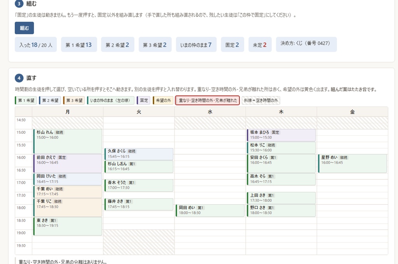Select 杉山 しおん 16:15 block
The width and height of the screenshot is (398, 264).
(139, 167)
